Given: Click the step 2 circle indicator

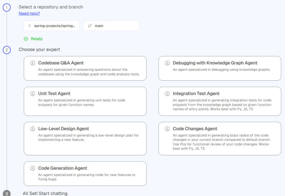Looking at the screenshot, I should [7, 50].
